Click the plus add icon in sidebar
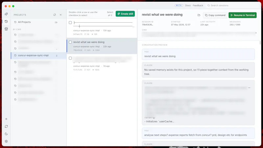Viewport: 263px width, 148px height. click(x=6, y=119)
